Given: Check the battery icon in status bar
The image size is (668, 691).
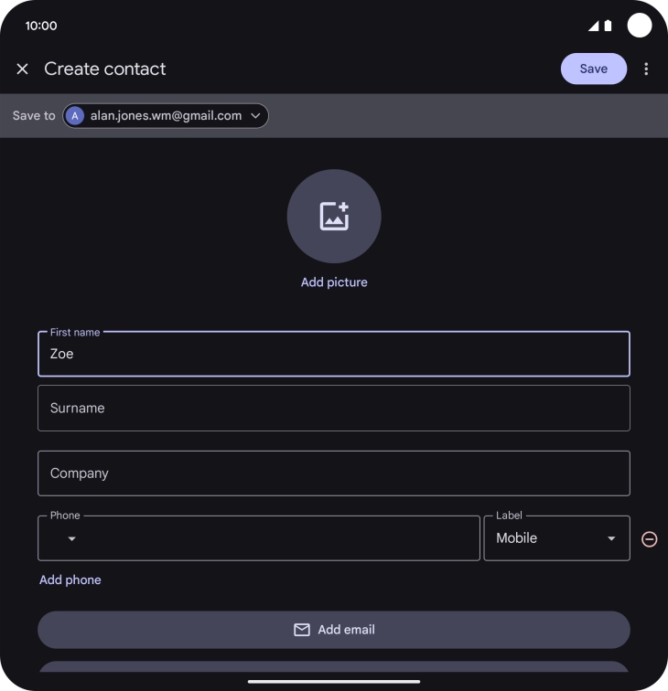Looking at the screenshot, I should [608, 26].
